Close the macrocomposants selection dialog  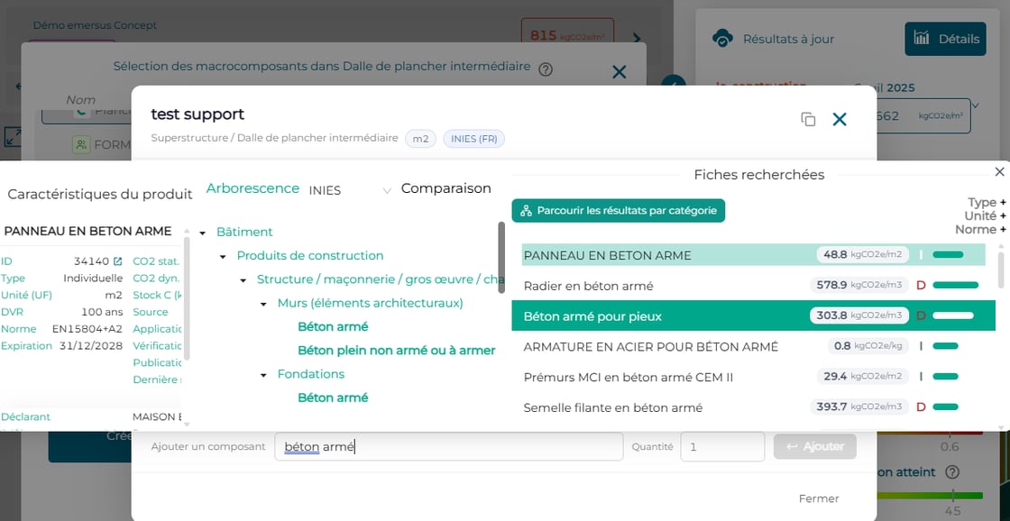(x=619, y=72)
